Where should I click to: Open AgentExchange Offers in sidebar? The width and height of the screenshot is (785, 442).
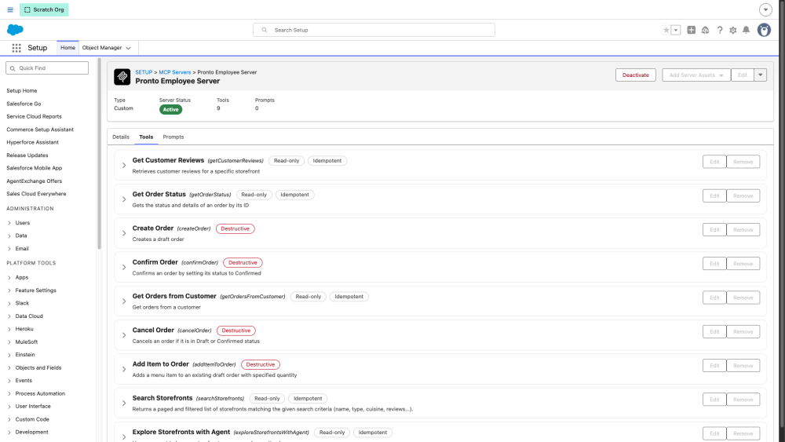[x=34, y=181]
